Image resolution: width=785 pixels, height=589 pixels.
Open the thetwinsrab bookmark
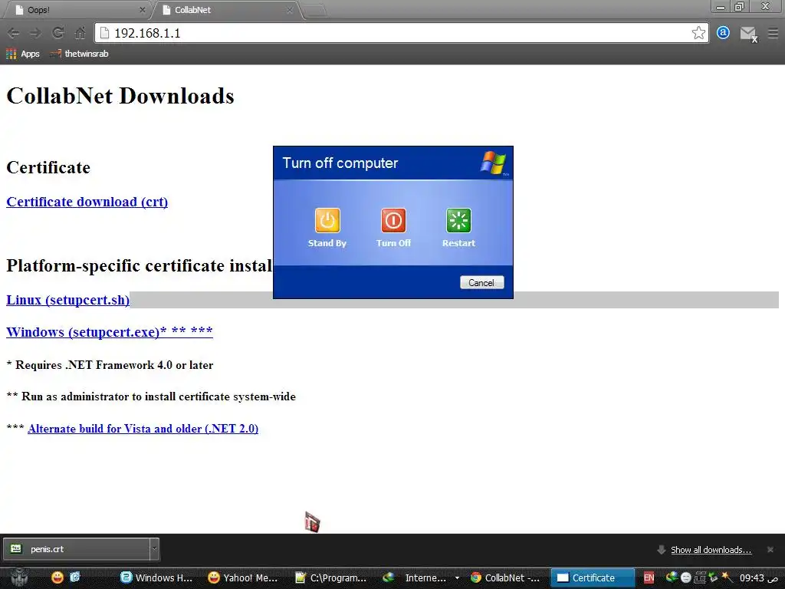click(79, 54)
